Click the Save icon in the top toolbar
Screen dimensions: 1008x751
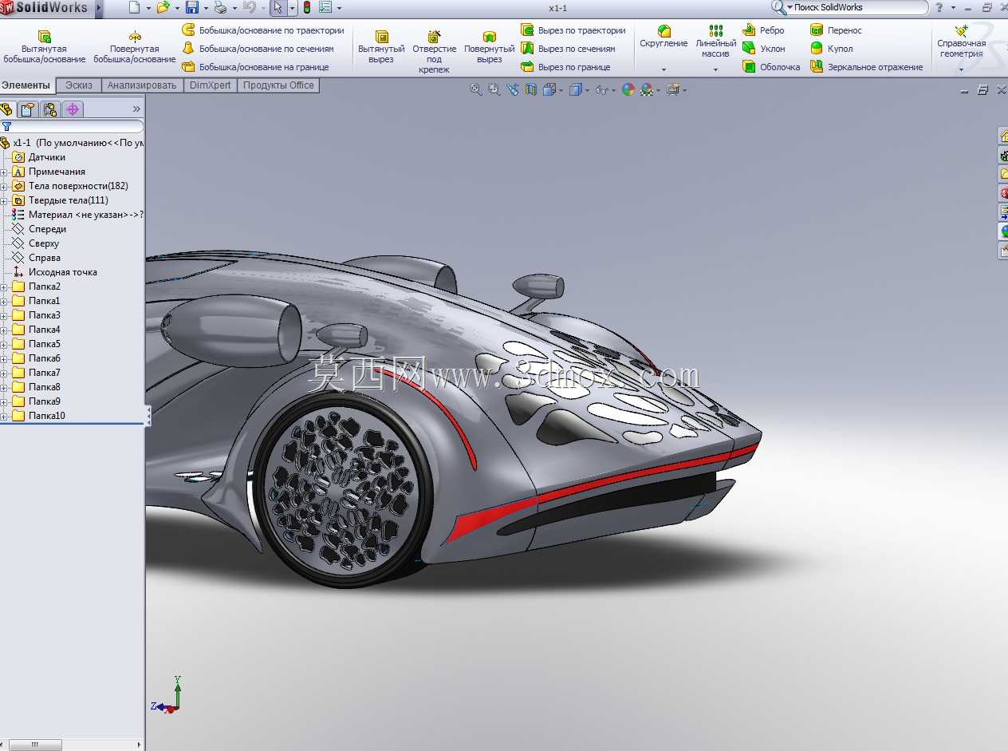tap(192, 7)
